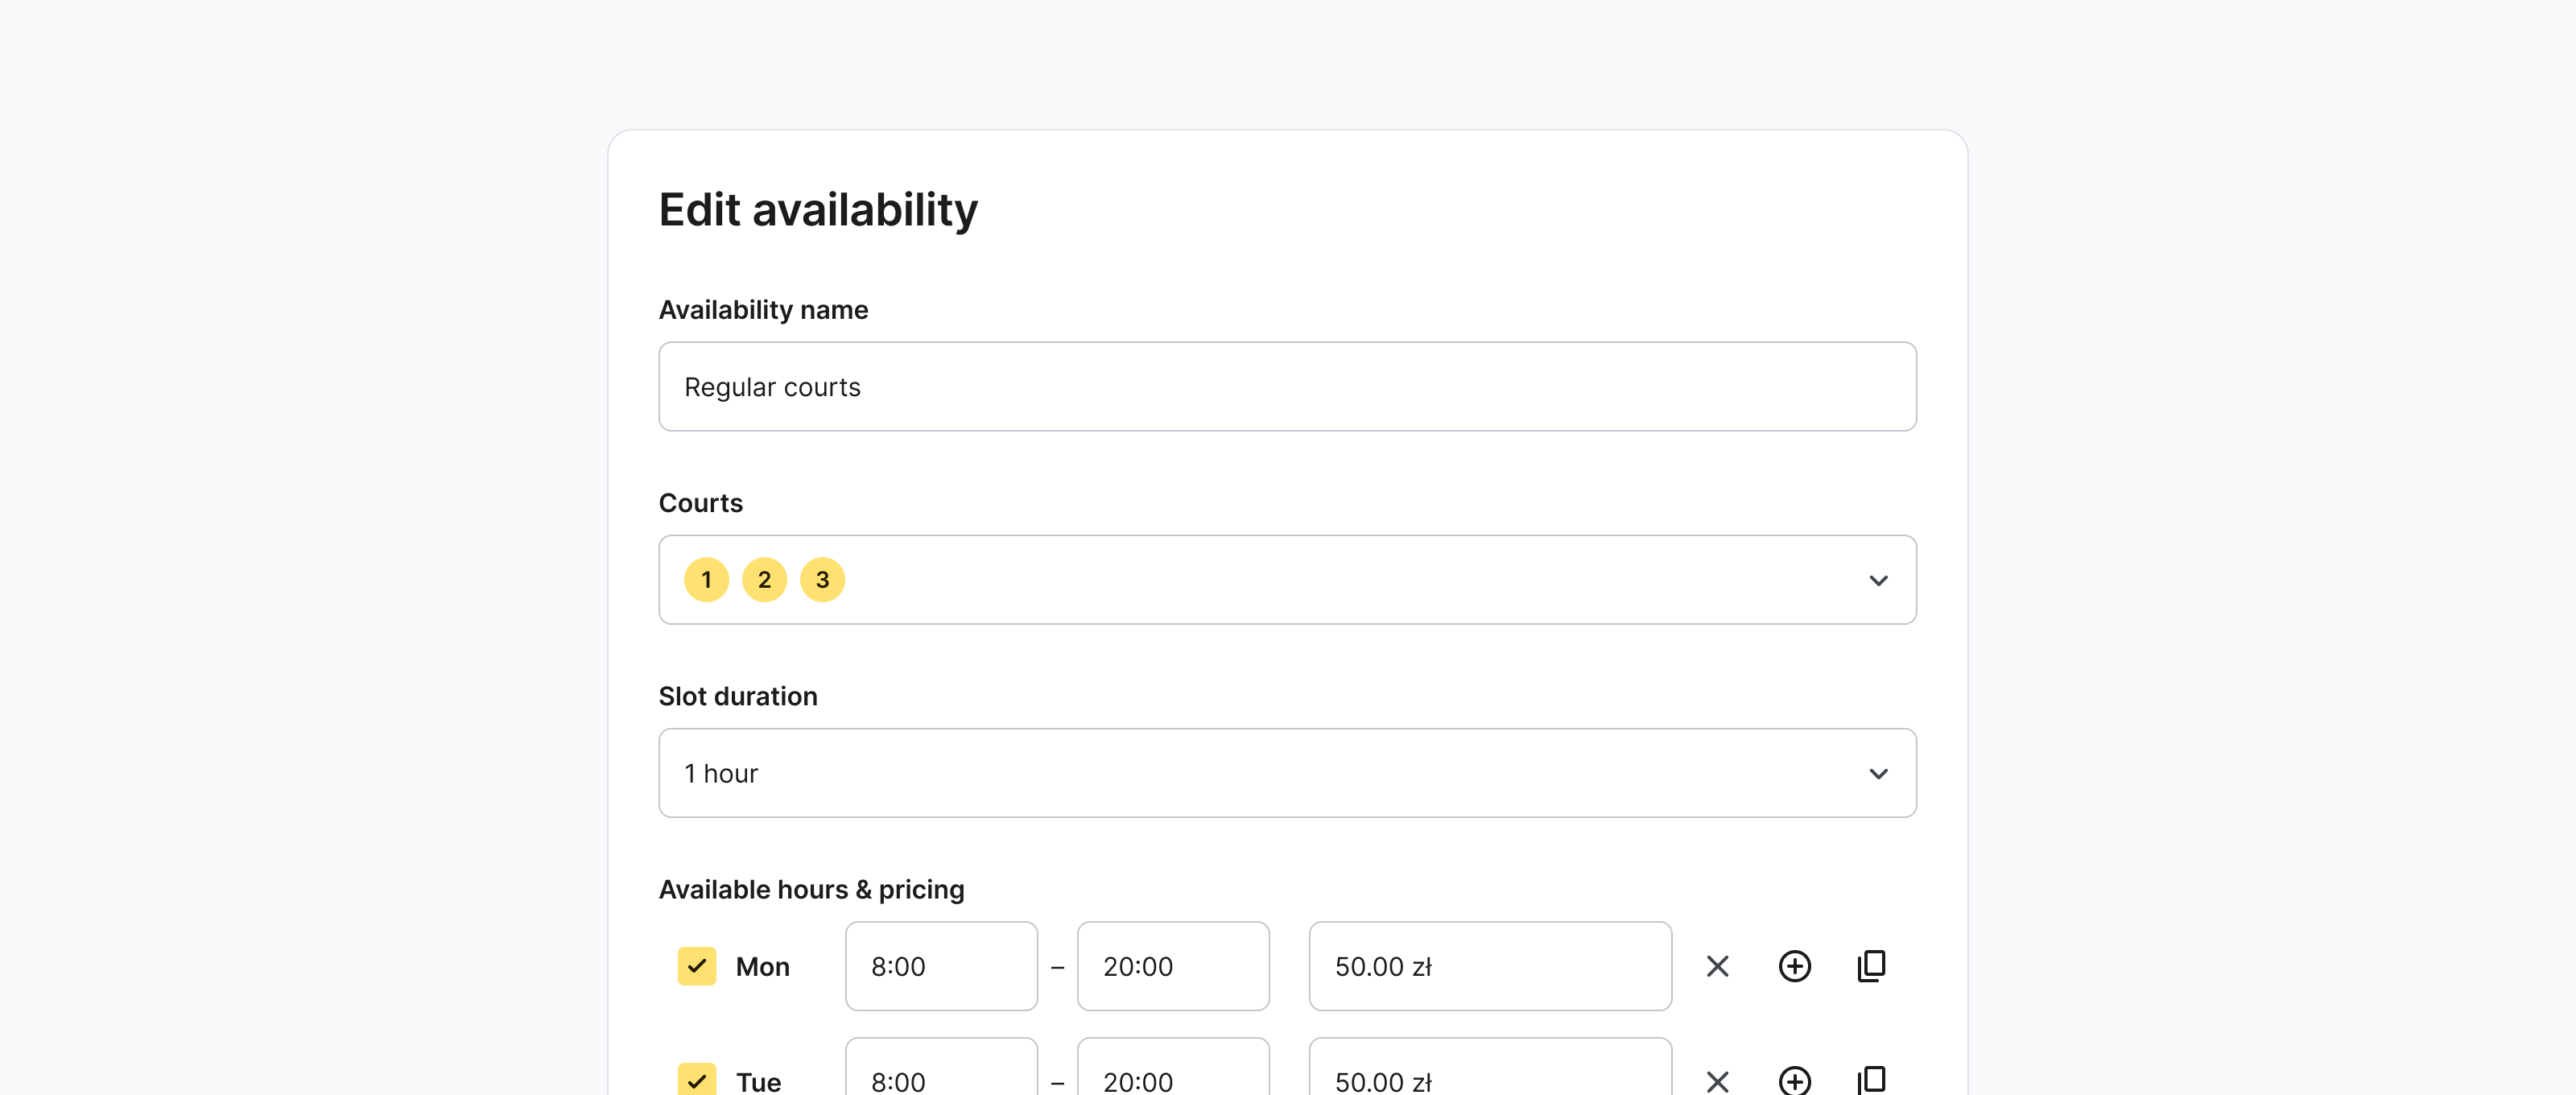Click the court 3 badge
The width and height of the screenshot is (2576, 1095).
coord(822,580)
